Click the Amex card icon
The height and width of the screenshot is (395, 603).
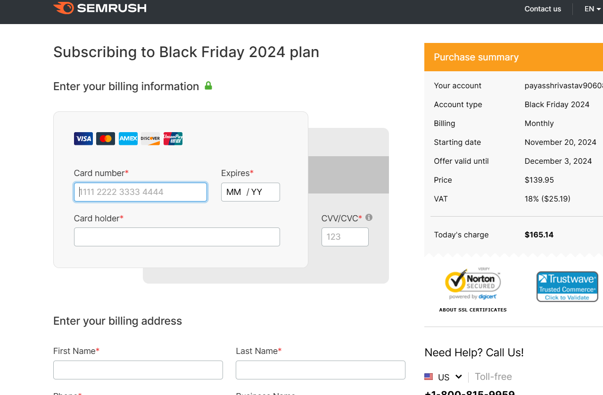[128, 139]
